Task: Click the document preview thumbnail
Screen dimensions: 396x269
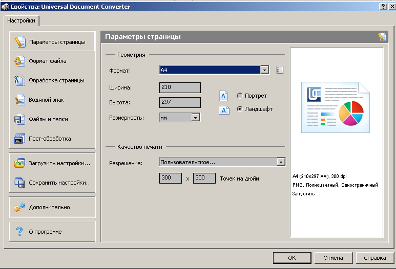Action: tap(336, 107)
